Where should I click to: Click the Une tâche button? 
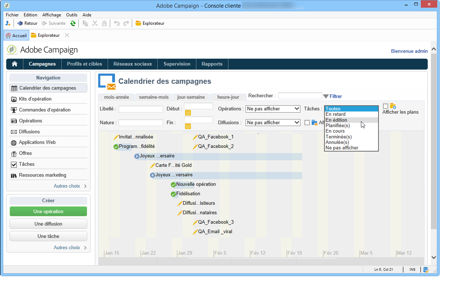tap(48, 236)
